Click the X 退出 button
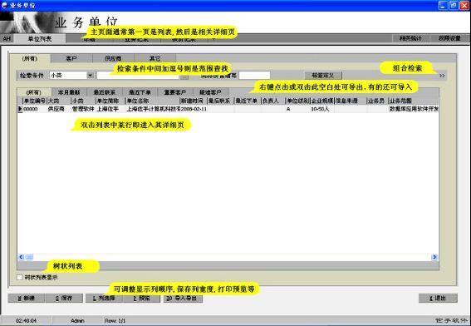This screenshot has height=326, width=471. pos(438,298)
